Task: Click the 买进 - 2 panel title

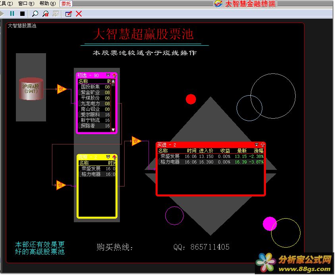Action: click(x=166, y=145)
